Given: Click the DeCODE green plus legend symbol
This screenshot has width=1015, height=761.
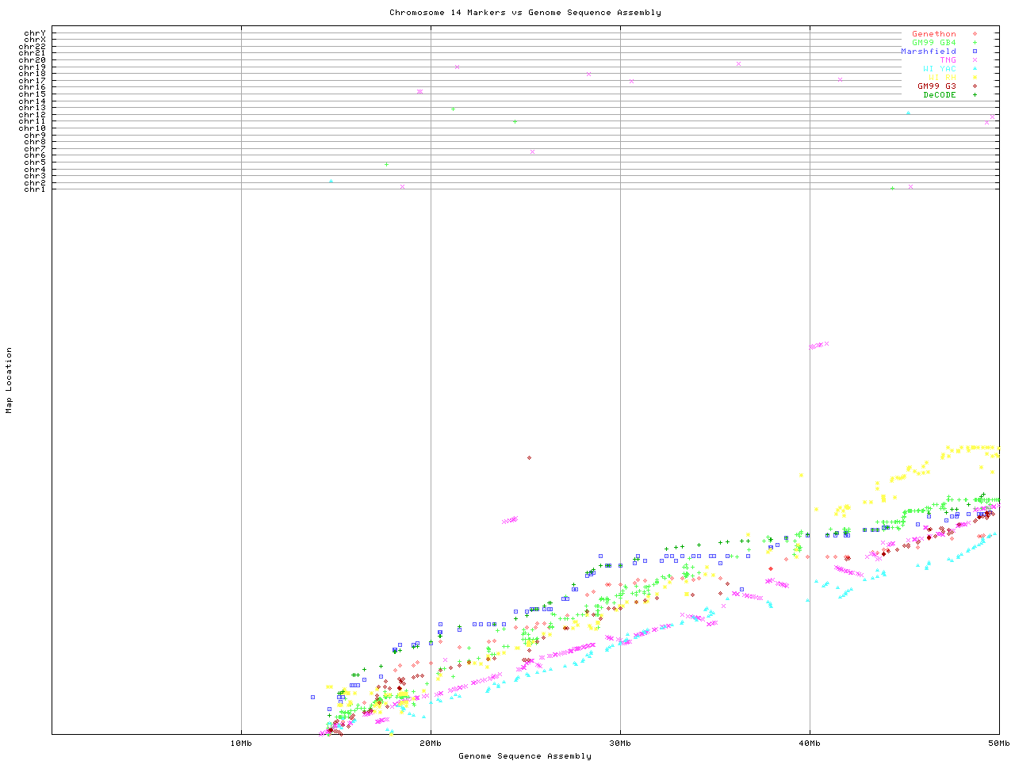Looking at the screenshot, I should pos(975,95).
